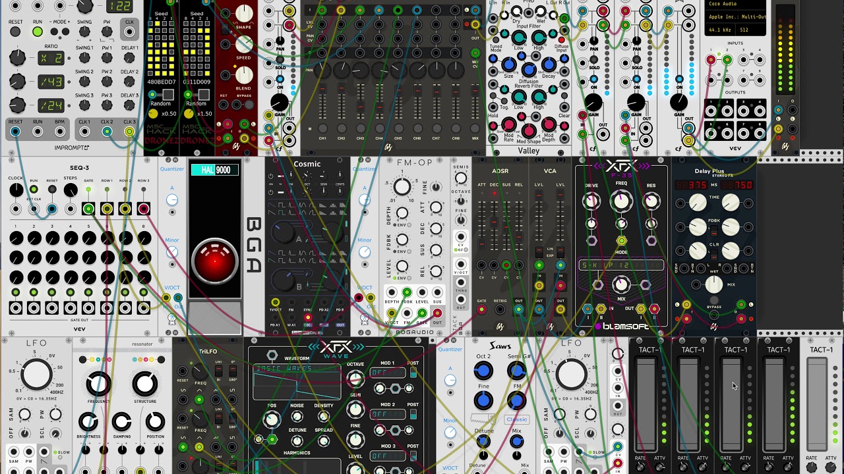This screenshot has width=844, height=474.
Task: Click the DRIVE knob on XFX F-35
Action: [591, 201]
